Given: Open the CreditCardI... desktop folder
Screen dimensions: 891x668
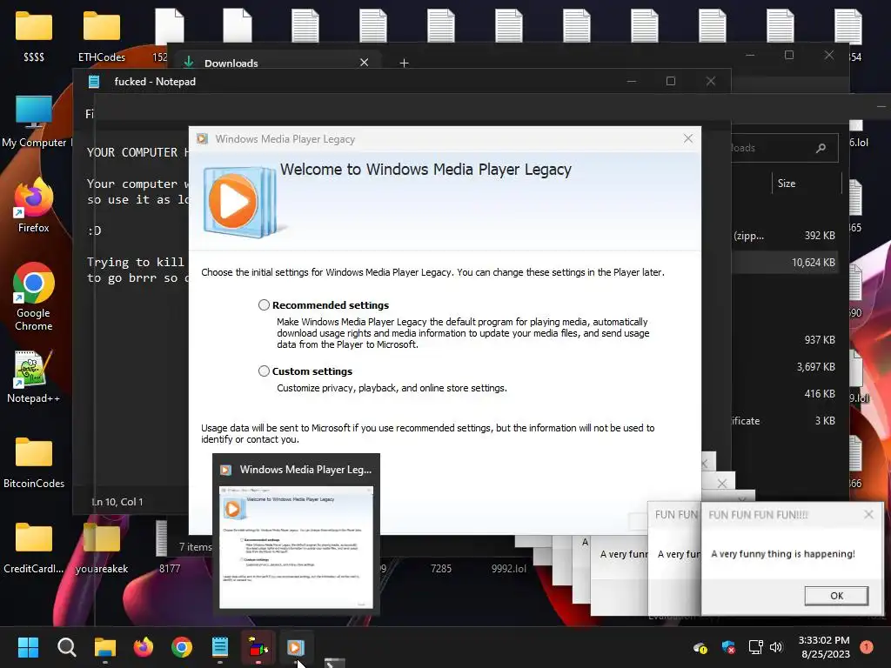Looking at the screenshot, I should [x=34, y=548].
